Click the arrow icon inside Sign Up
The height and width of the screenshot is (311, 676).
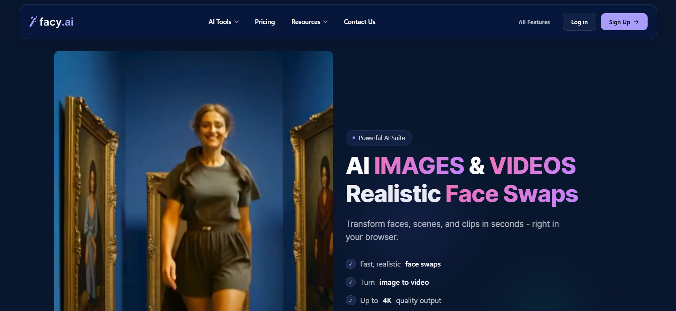tap(636, 22)
